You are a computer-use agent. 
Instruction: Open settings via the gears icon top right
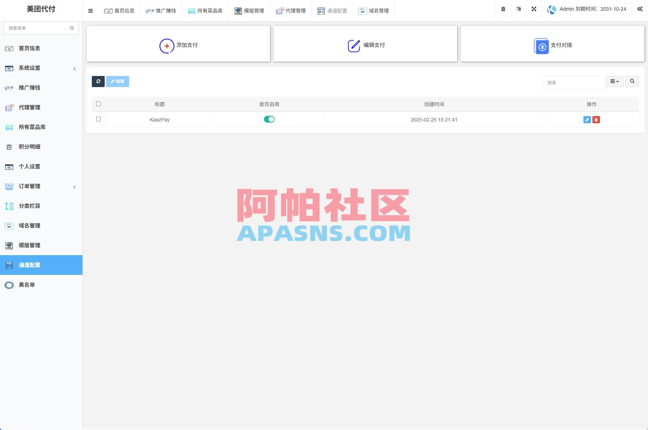639,9
